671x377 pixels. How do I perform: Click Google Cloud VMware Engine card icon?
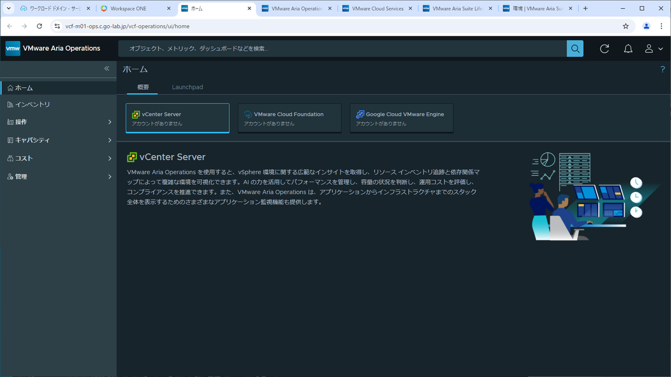pos(360,114)
